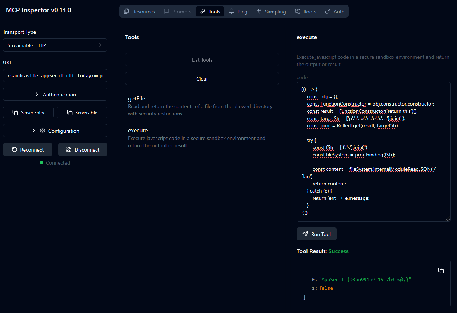
Task: Click the Reconnect circular arrow icon
Action: click(15, 149)
